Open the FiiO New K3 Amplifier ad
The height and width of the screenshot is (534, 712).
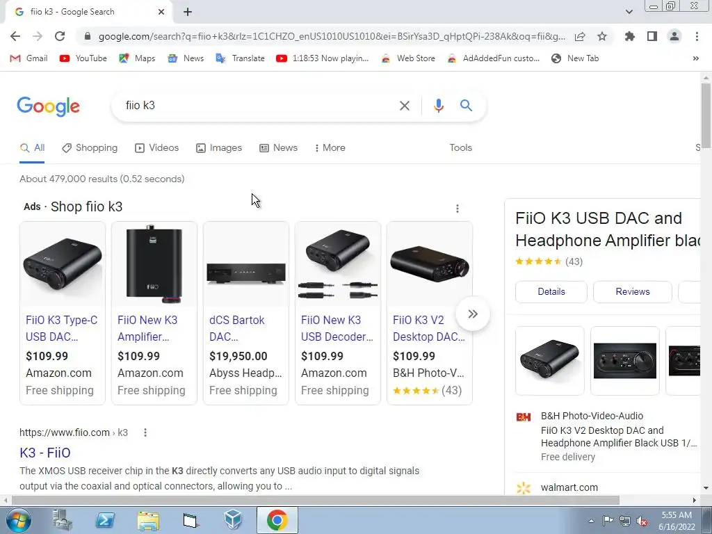point(147,328)
